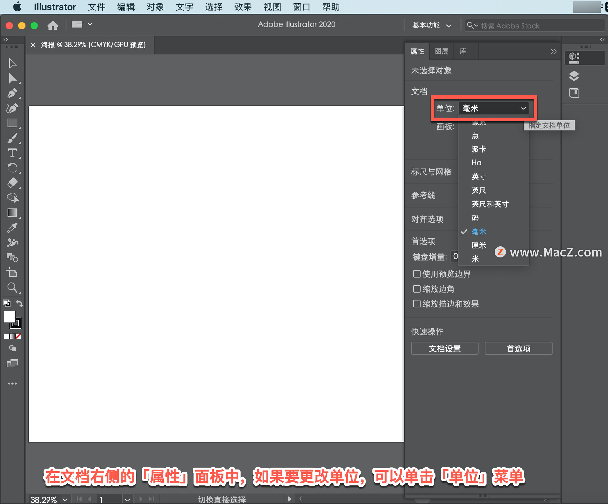The image size is (608, 504).
Task: Switch to the 图层 tab
Action: 441,51
